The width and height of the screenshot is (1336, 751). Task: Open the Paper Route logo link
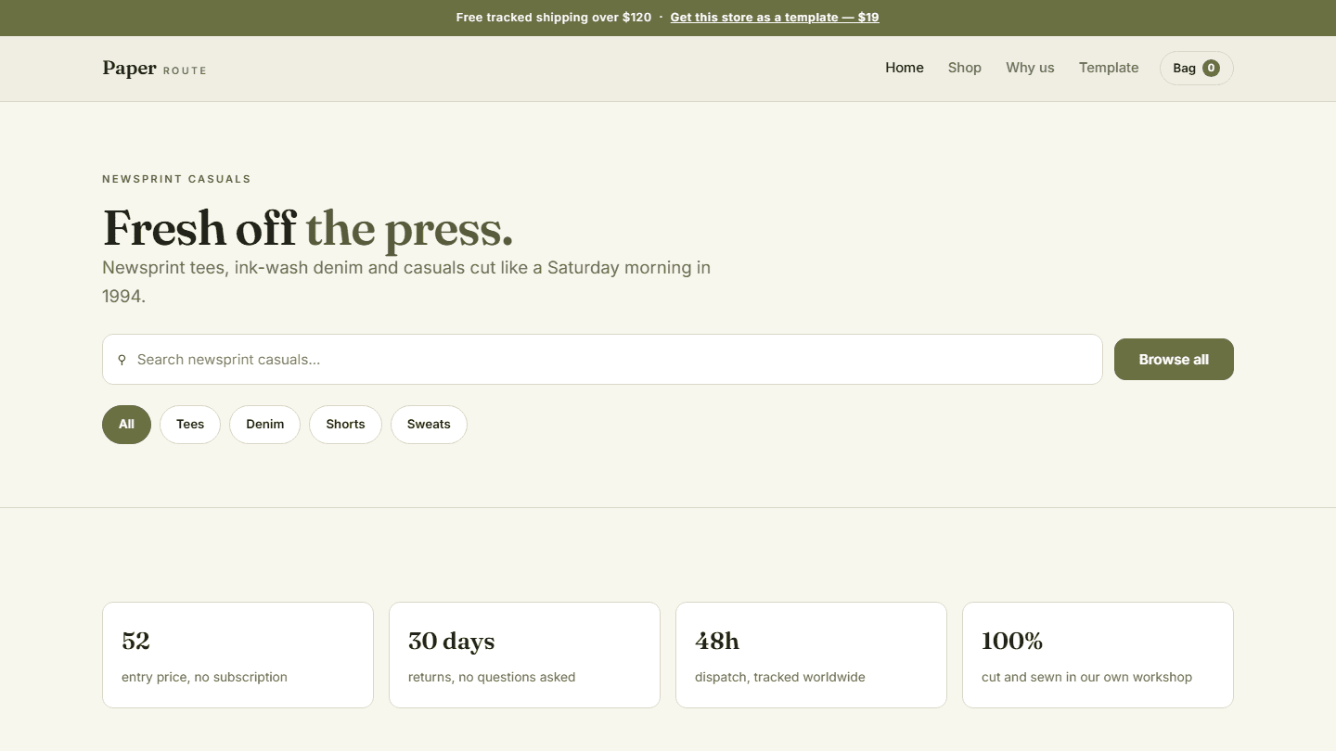click(154, 69)
